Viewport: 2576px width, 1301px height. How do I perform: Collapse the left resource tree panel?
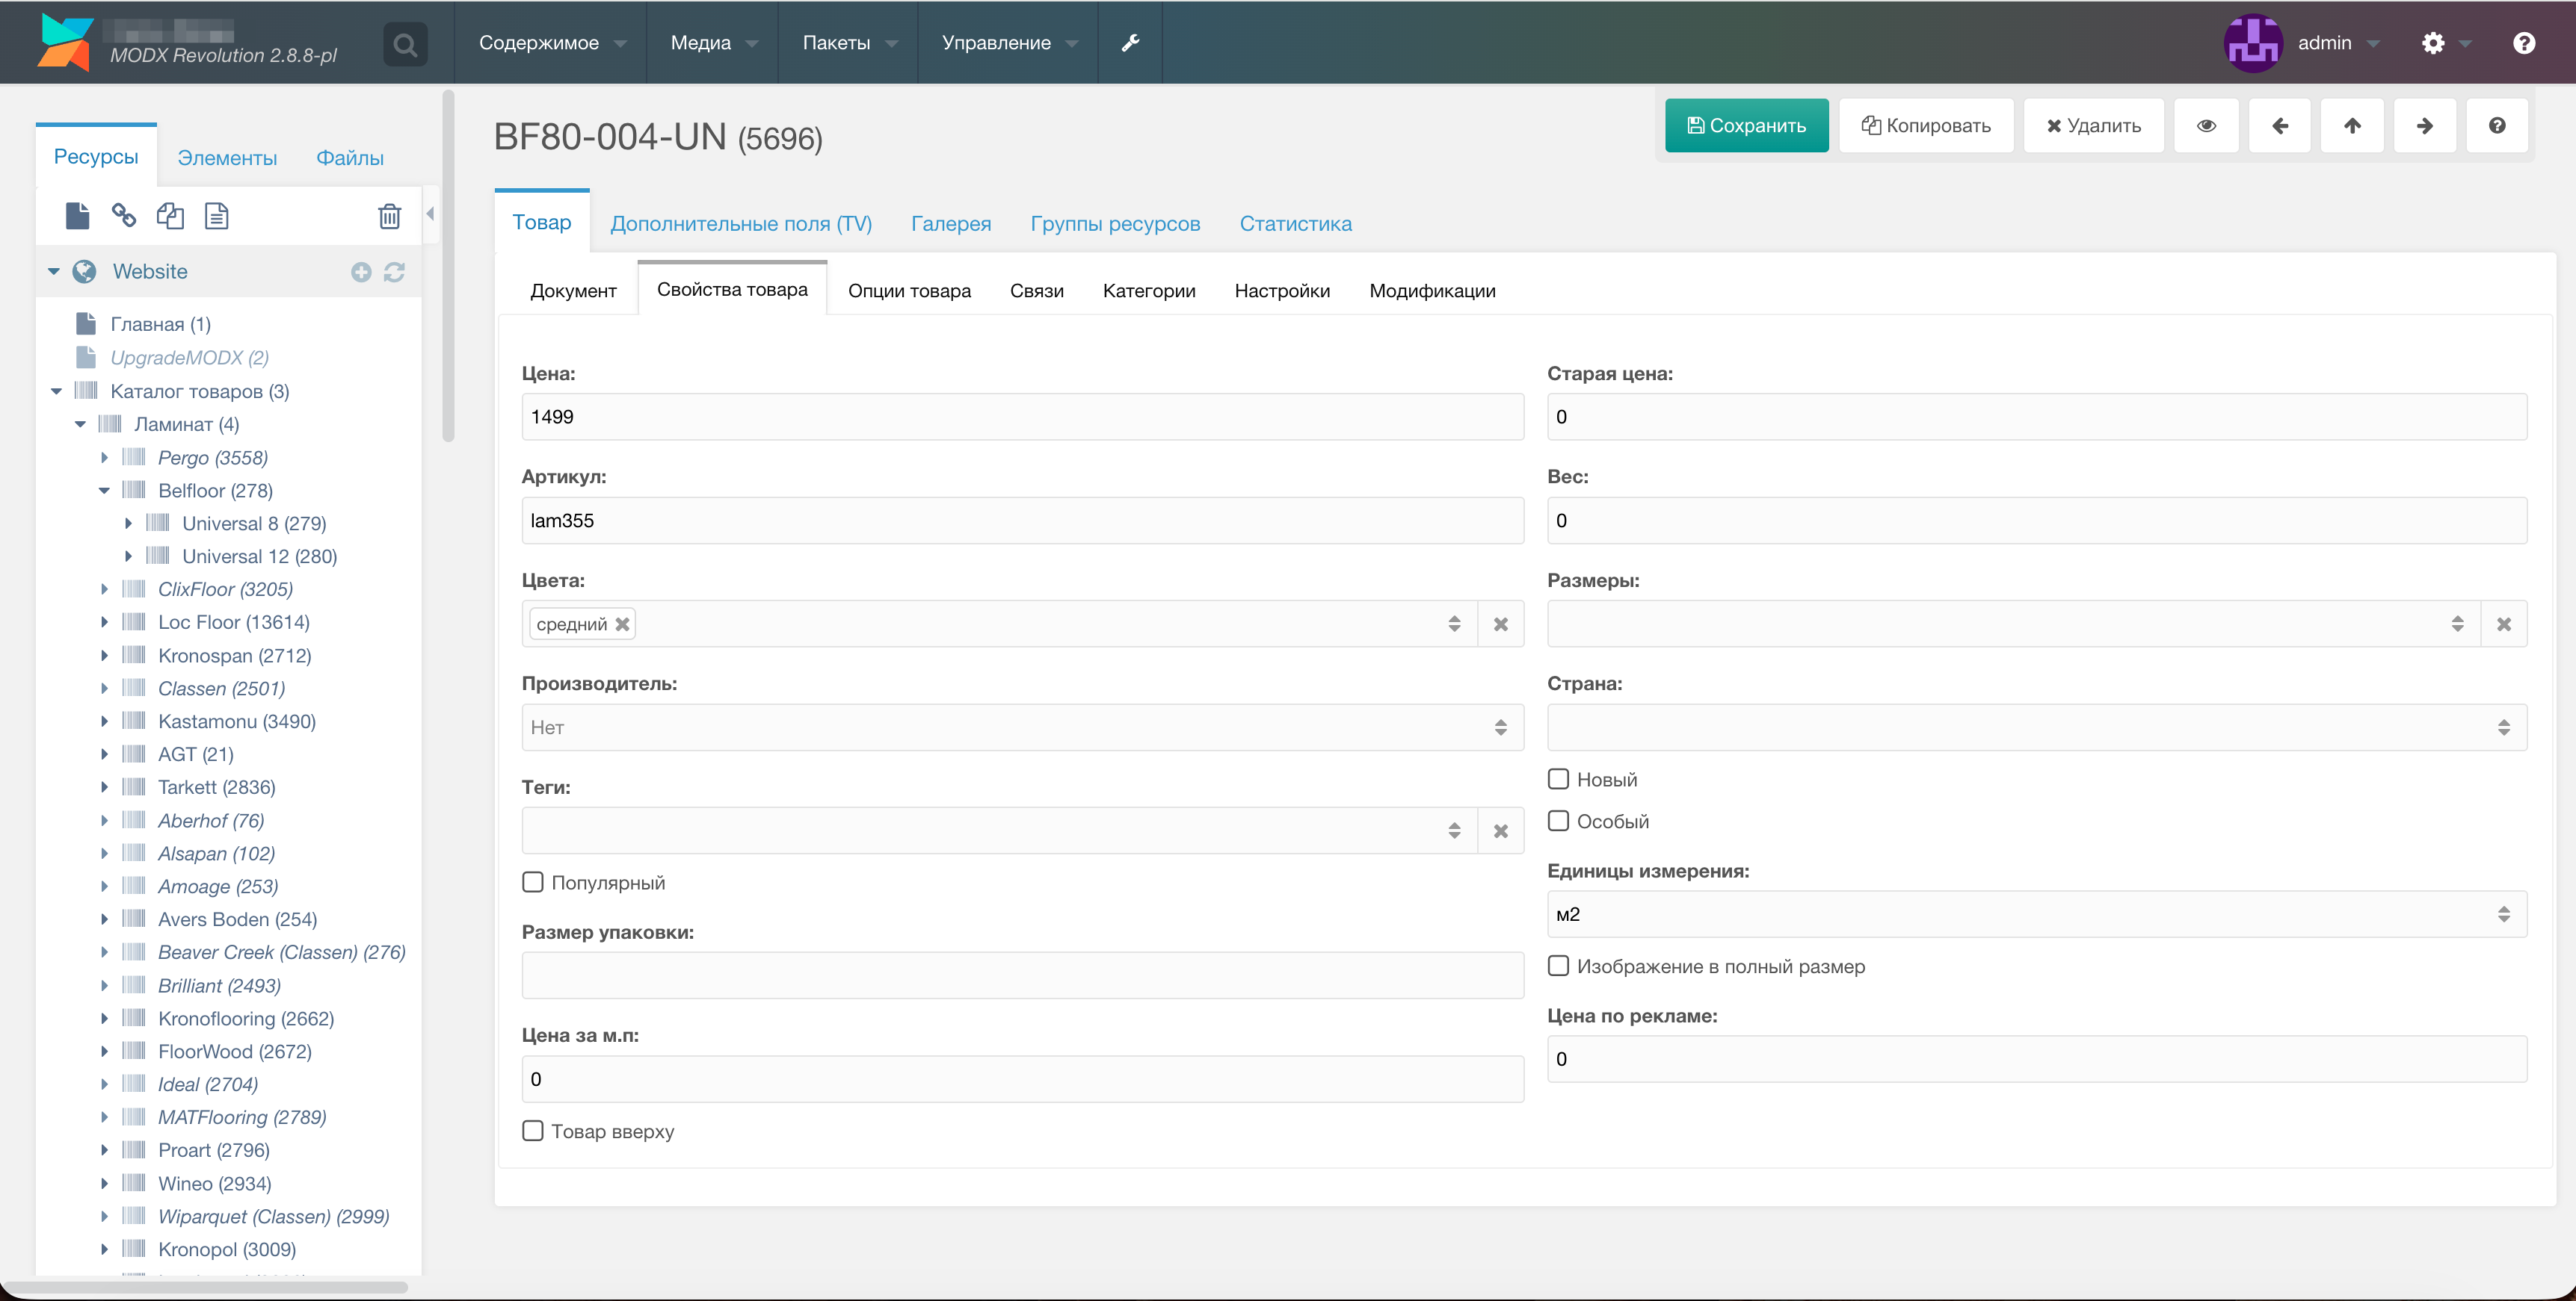click(x=430, y=214)
